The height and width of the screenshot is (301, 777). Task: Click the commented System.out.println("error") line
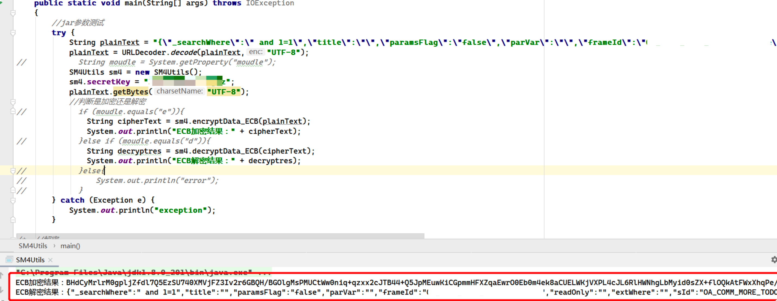tap(157, 181)
